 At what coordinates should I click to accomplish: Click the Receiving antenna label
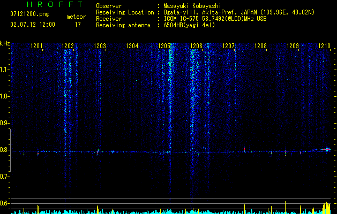pos(123,25)
